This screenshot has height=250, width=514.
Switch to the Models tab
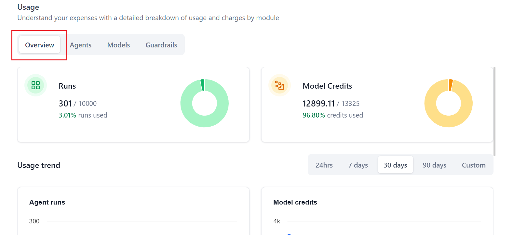[x=118, y=45]
